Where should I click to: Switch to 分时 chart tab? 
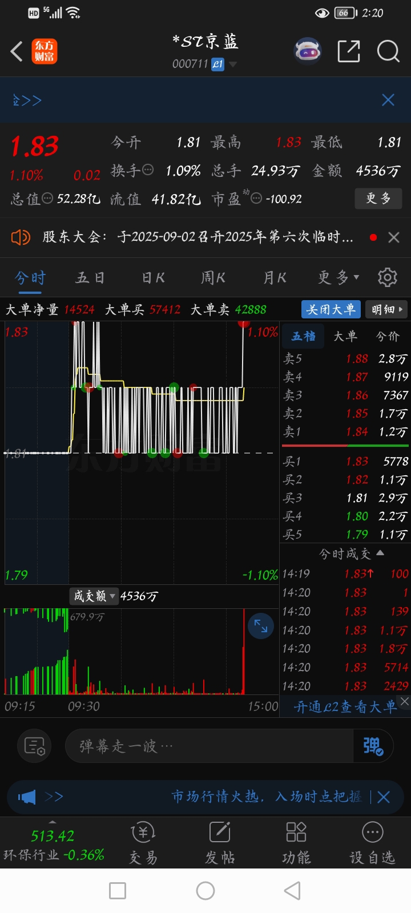pyautogui.click(x=30, y=278)
